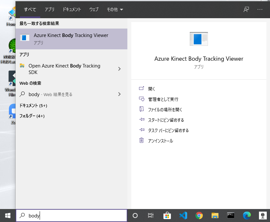Click the feedback icon in search header

(x=246, y=9)
